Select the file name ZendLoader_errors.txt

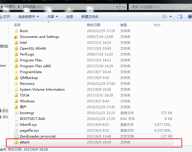coord(38,136)
